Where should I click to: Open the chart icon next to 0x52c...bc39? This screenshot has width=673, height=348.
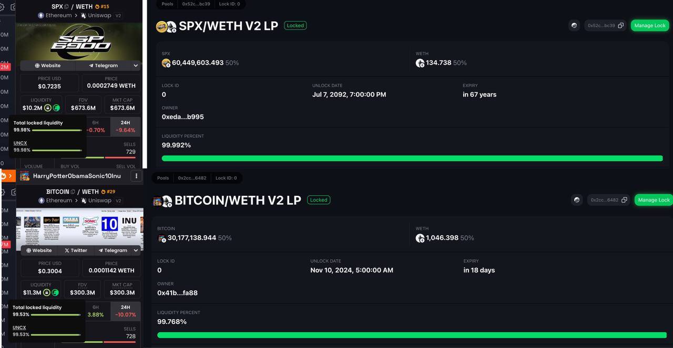pyautogui.click(x=574, y=25)
